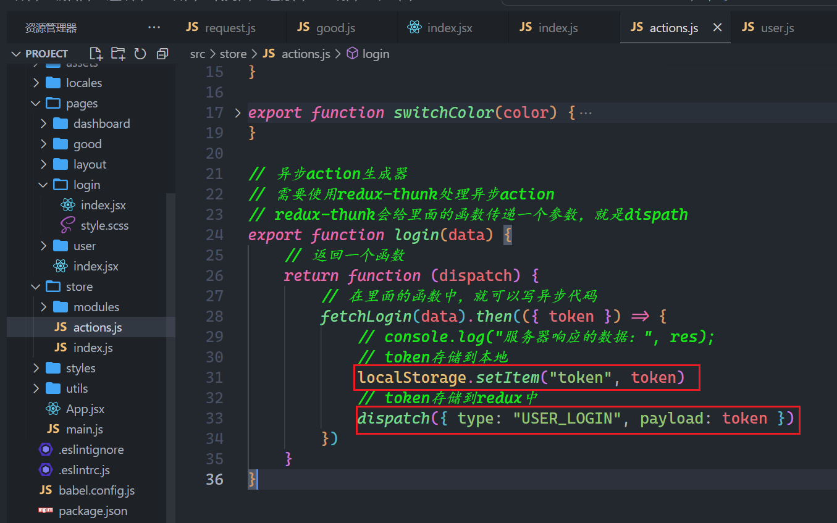Collapse the pages folder

click(x=36, y=103)
